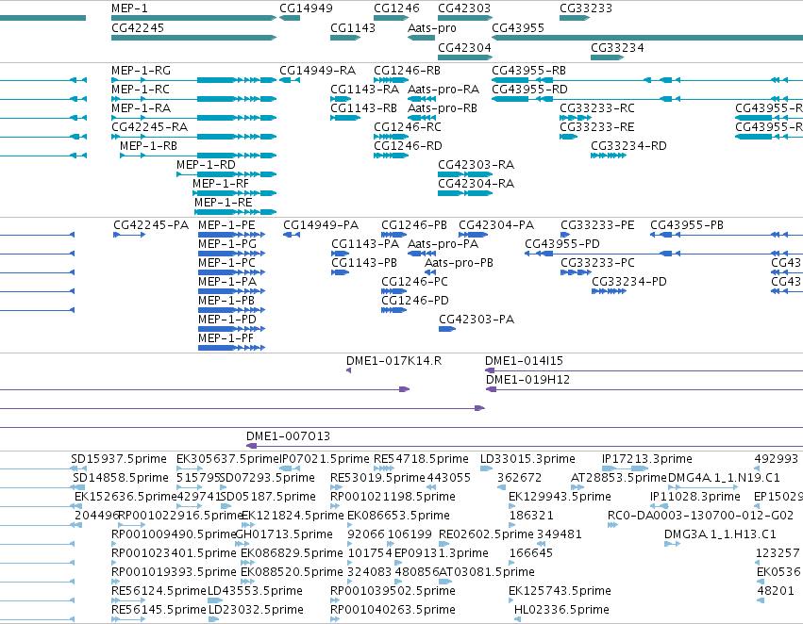Click the Aats-pro-PB protein label

point(459,263)
